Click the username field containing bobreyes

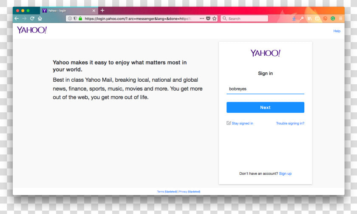pos(265,89)
